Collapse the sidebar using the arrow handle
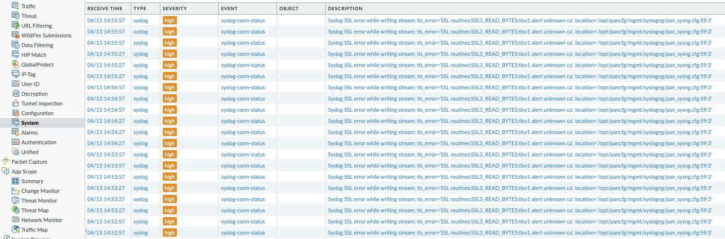Viewport: 725px width, 239px height. pos(86,230)
